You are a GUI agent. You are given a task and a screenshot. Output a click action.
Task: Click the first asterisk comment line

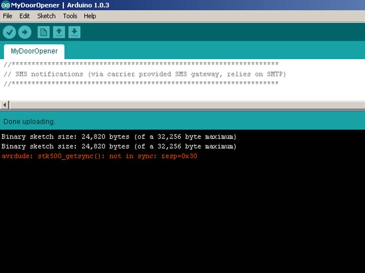point(141,64)
